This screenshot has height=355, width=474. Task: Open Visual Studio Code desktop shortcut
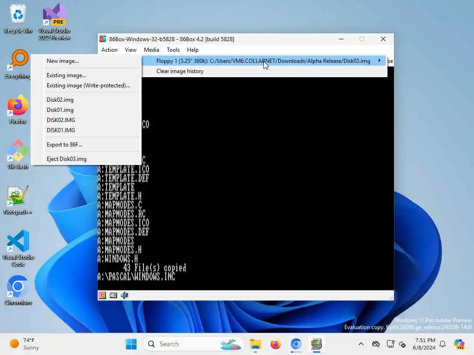click(x=18, y=248)
